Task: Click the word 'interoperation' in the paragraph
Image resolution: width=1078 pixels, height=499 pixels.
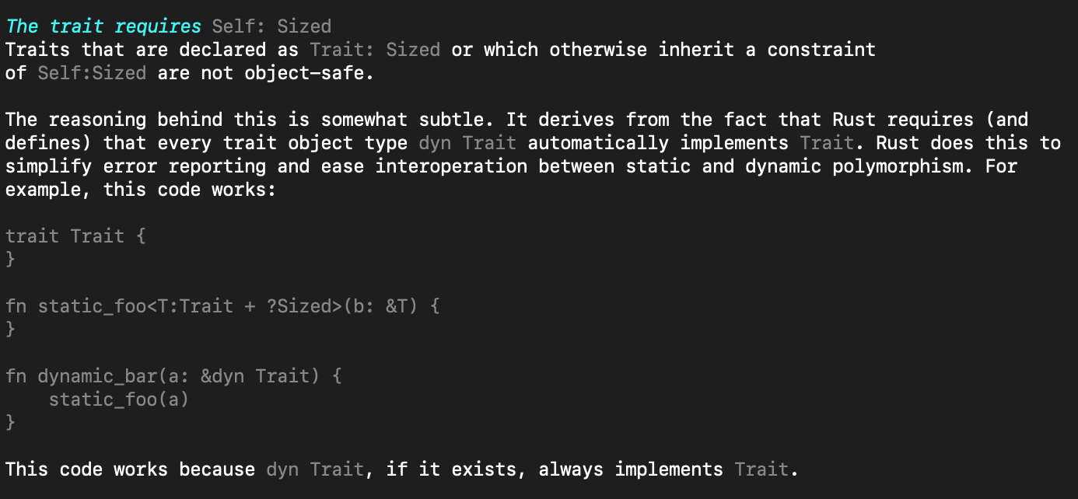Action: 451,166
